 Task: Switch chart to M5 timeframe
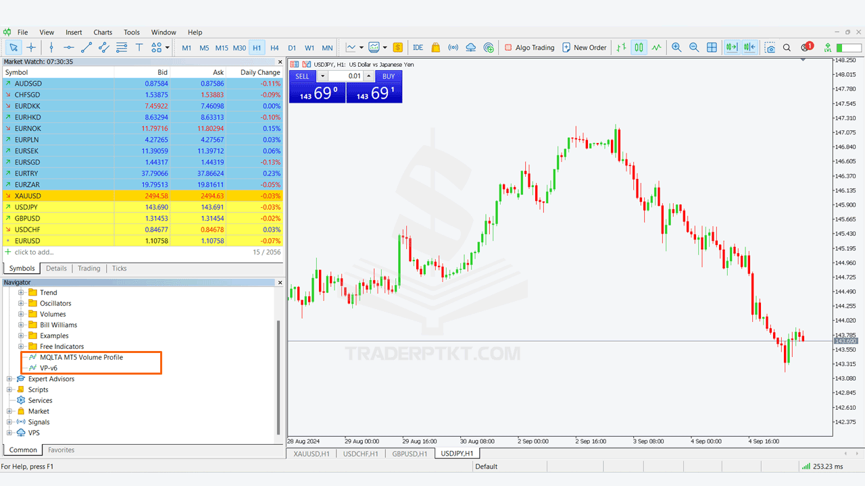point(204,48)
